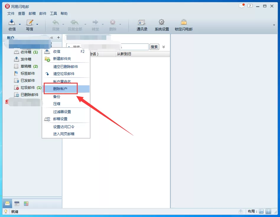Image resolution: width=280 pixels, height=217 pixels.
Task: Choose 收信 in context menu
Action: tap(66, 52)
